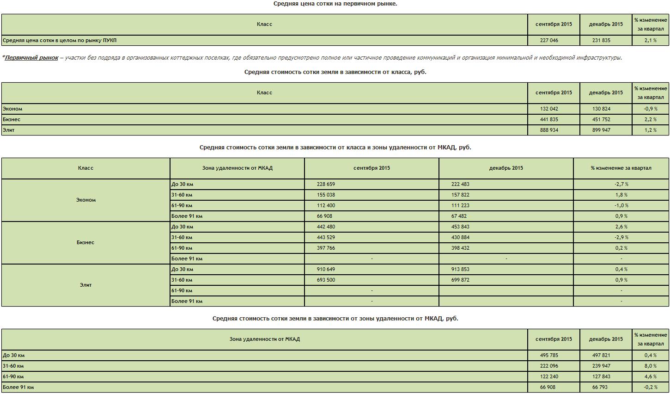The image size is (670, 394).
Task: Click the value 111 223
Action: (460, 205)
